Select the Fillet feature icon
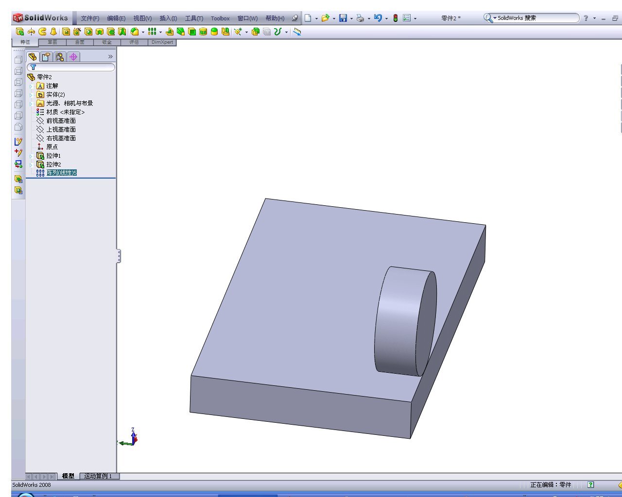Viewport: 622px width, 497px height. pyautogui.click(x=135, y=32)
